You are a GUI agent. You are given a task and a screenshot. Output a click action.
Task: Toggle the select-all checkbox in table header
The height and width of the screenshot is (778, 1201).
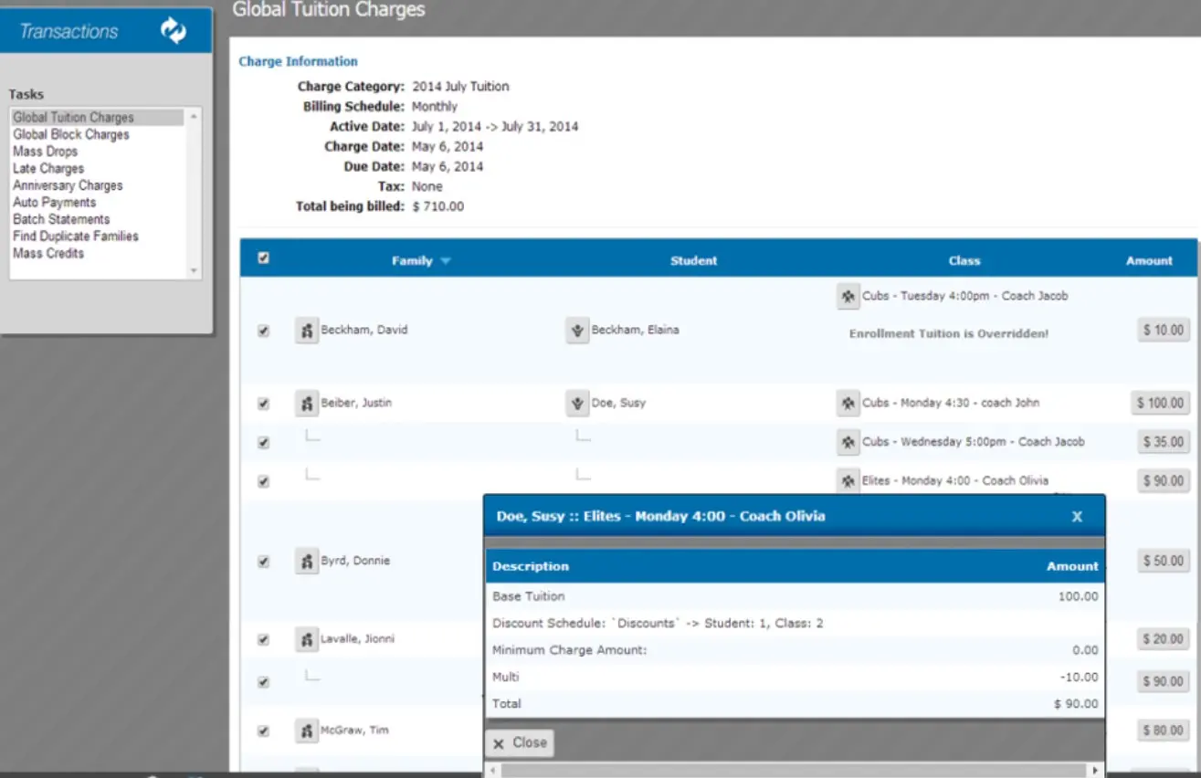pos(263,258)
